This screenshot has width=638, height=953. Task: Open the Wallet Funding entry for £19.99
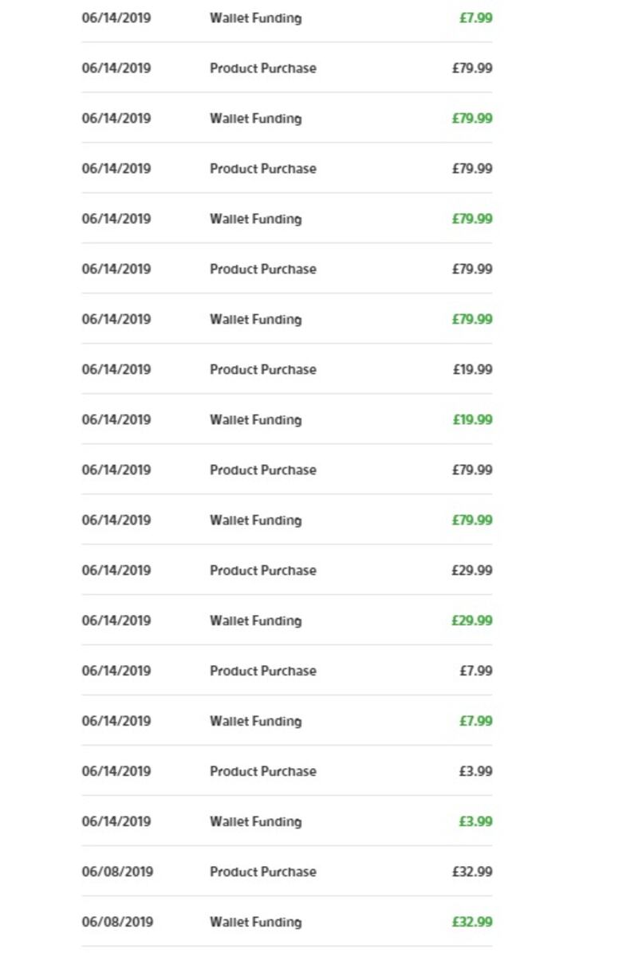[x=255, y=419]
